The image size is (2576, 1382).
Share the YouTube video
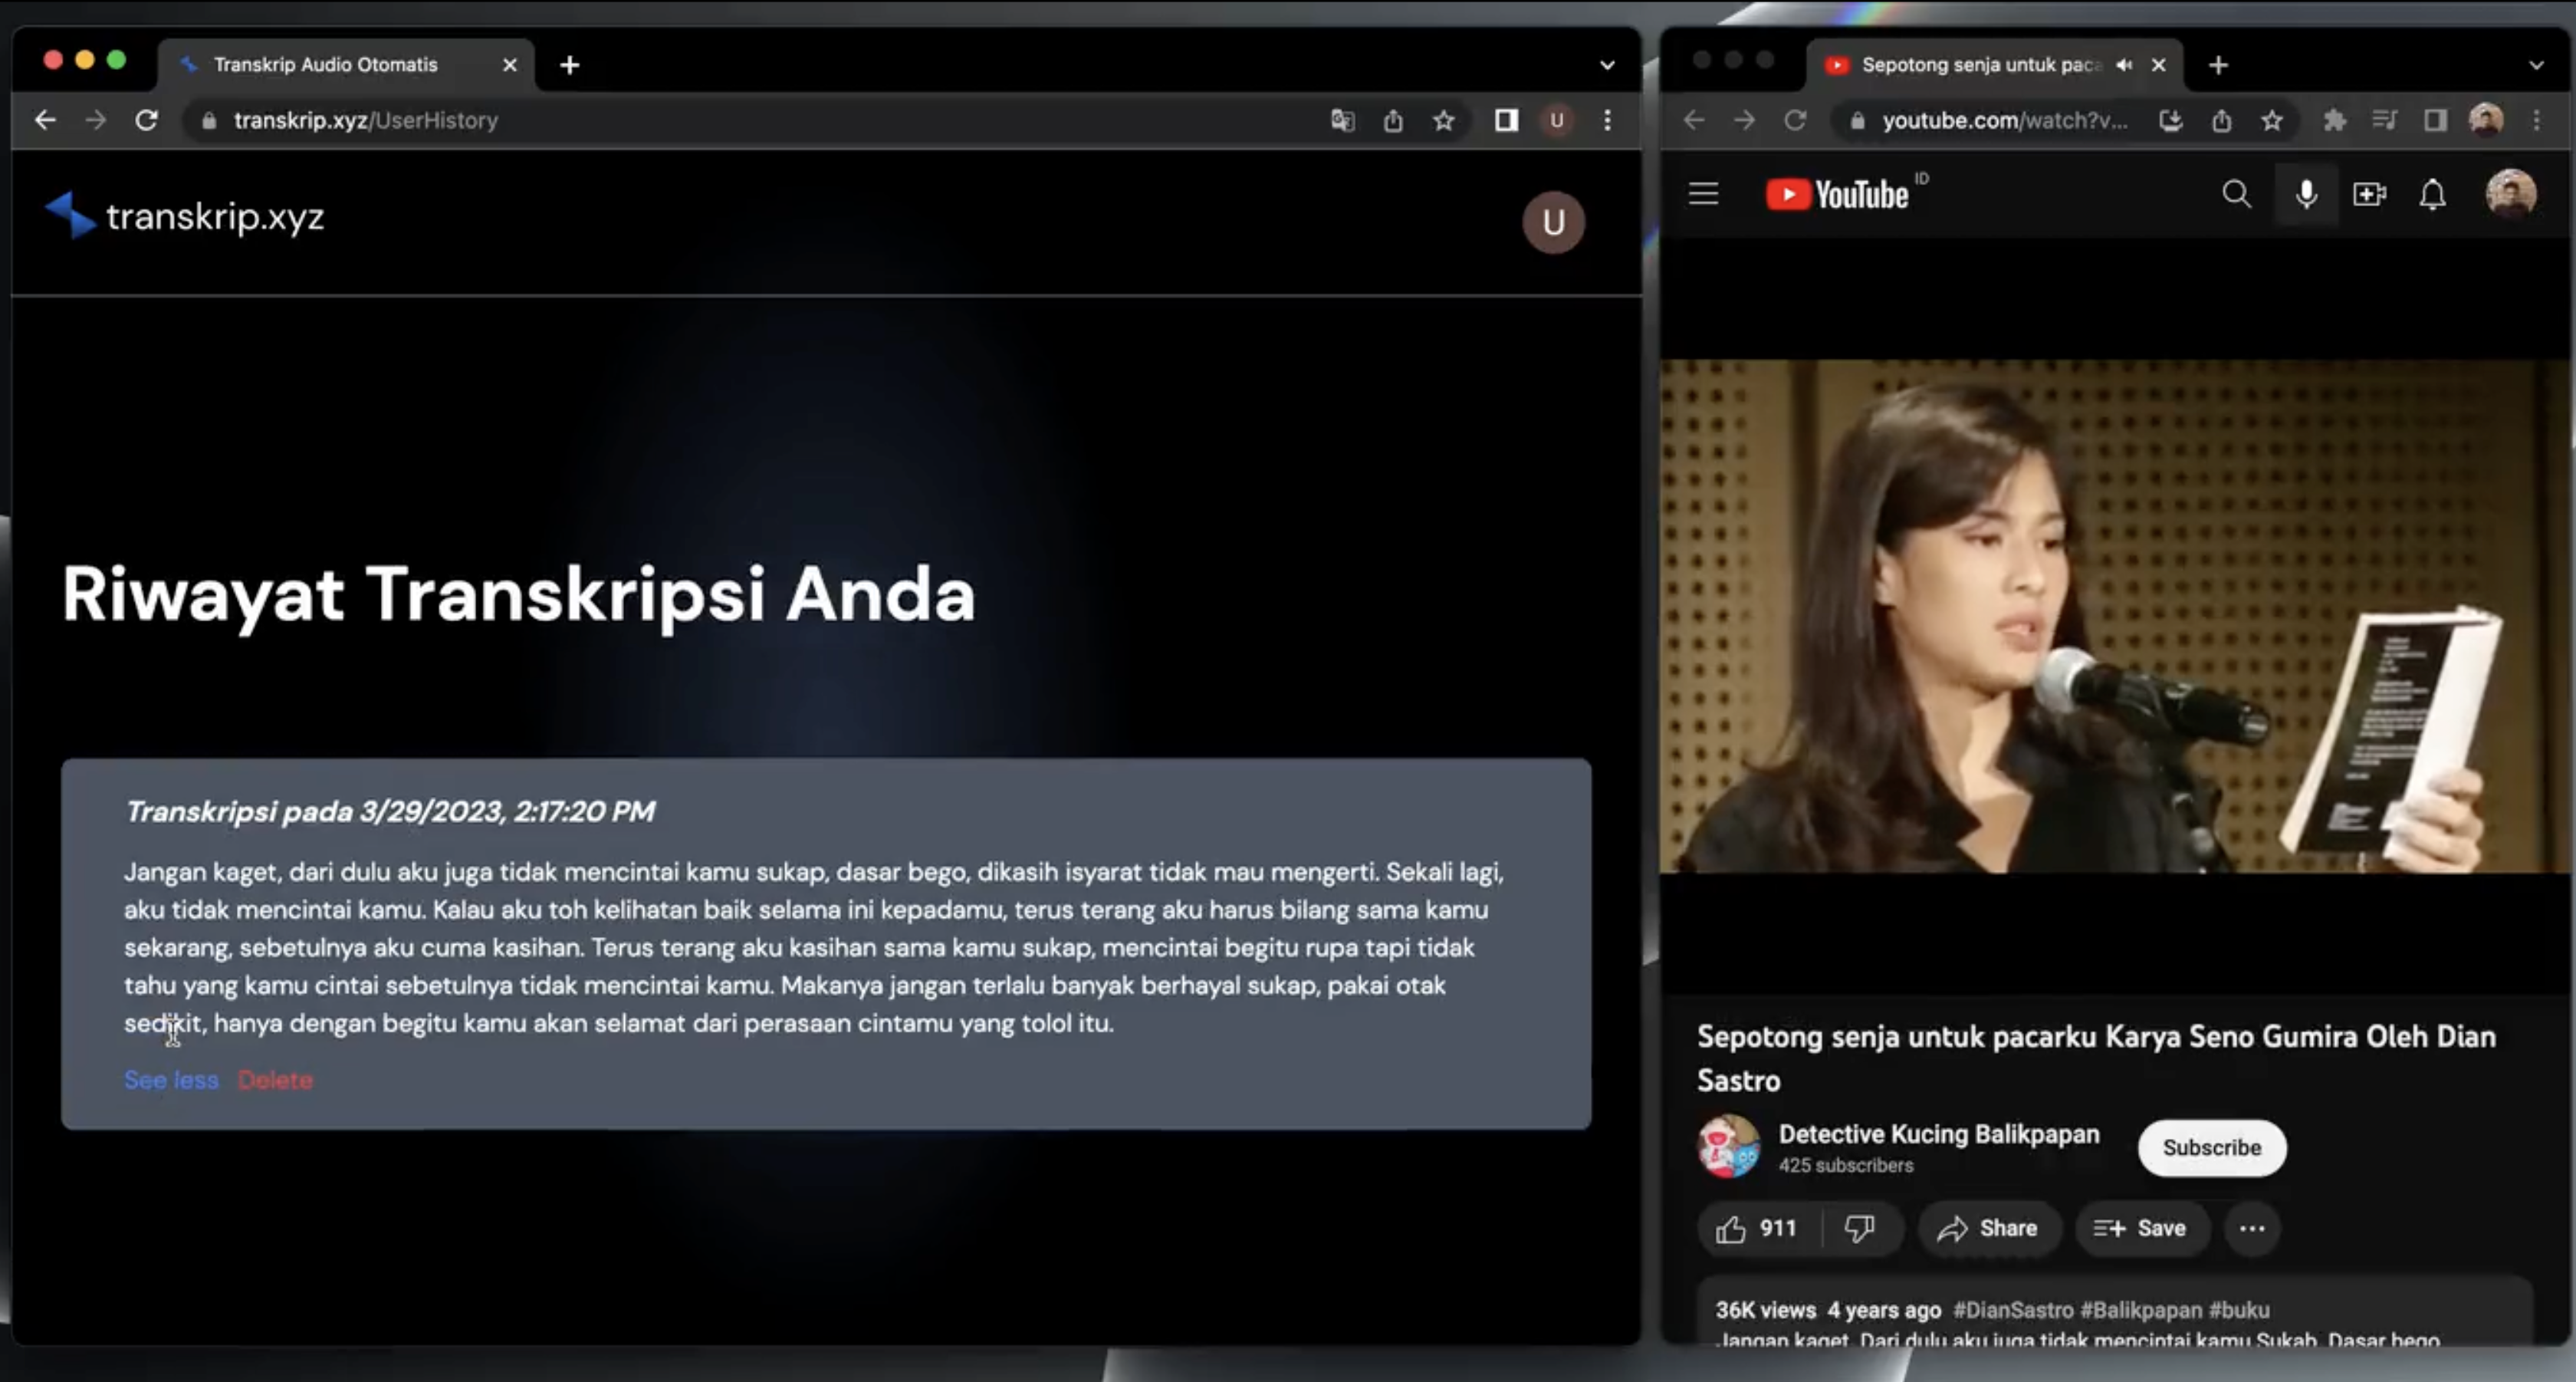tap(1988, 1228)
